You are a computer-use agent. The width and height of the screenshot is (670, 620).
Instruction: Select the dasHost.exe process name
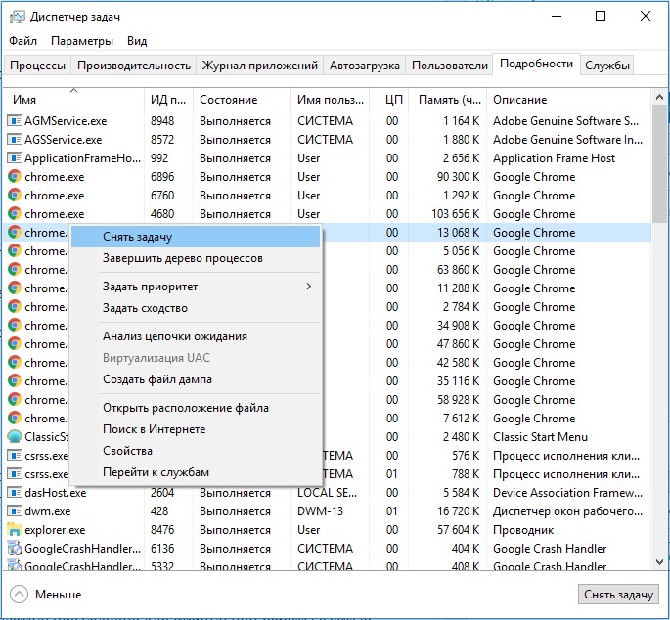55,493
